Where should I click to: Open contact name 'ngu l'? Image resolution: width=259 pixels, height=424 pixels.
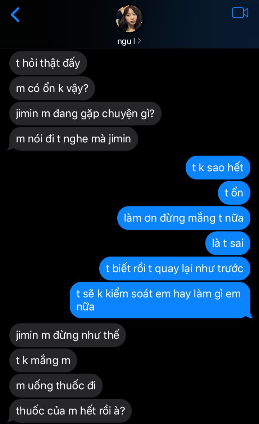(126, 41)
